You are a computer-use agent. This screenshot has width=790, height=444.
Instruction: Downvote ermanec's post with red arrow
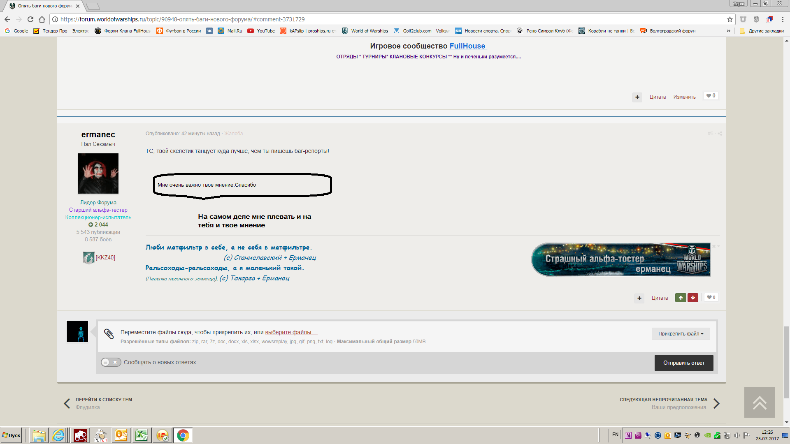tap(693, 298)
